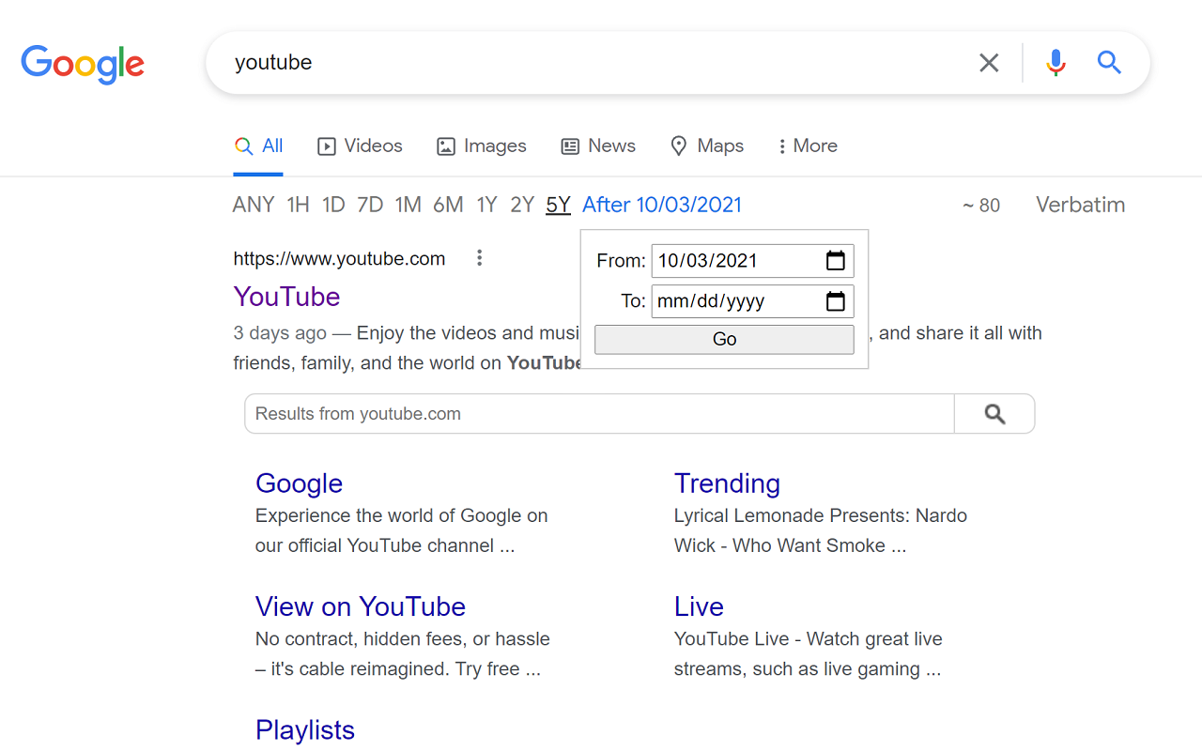The height and width of the screenshot is (751, 1202).
Task: Filter results to past 1H
Action: [x=299, y=205]
